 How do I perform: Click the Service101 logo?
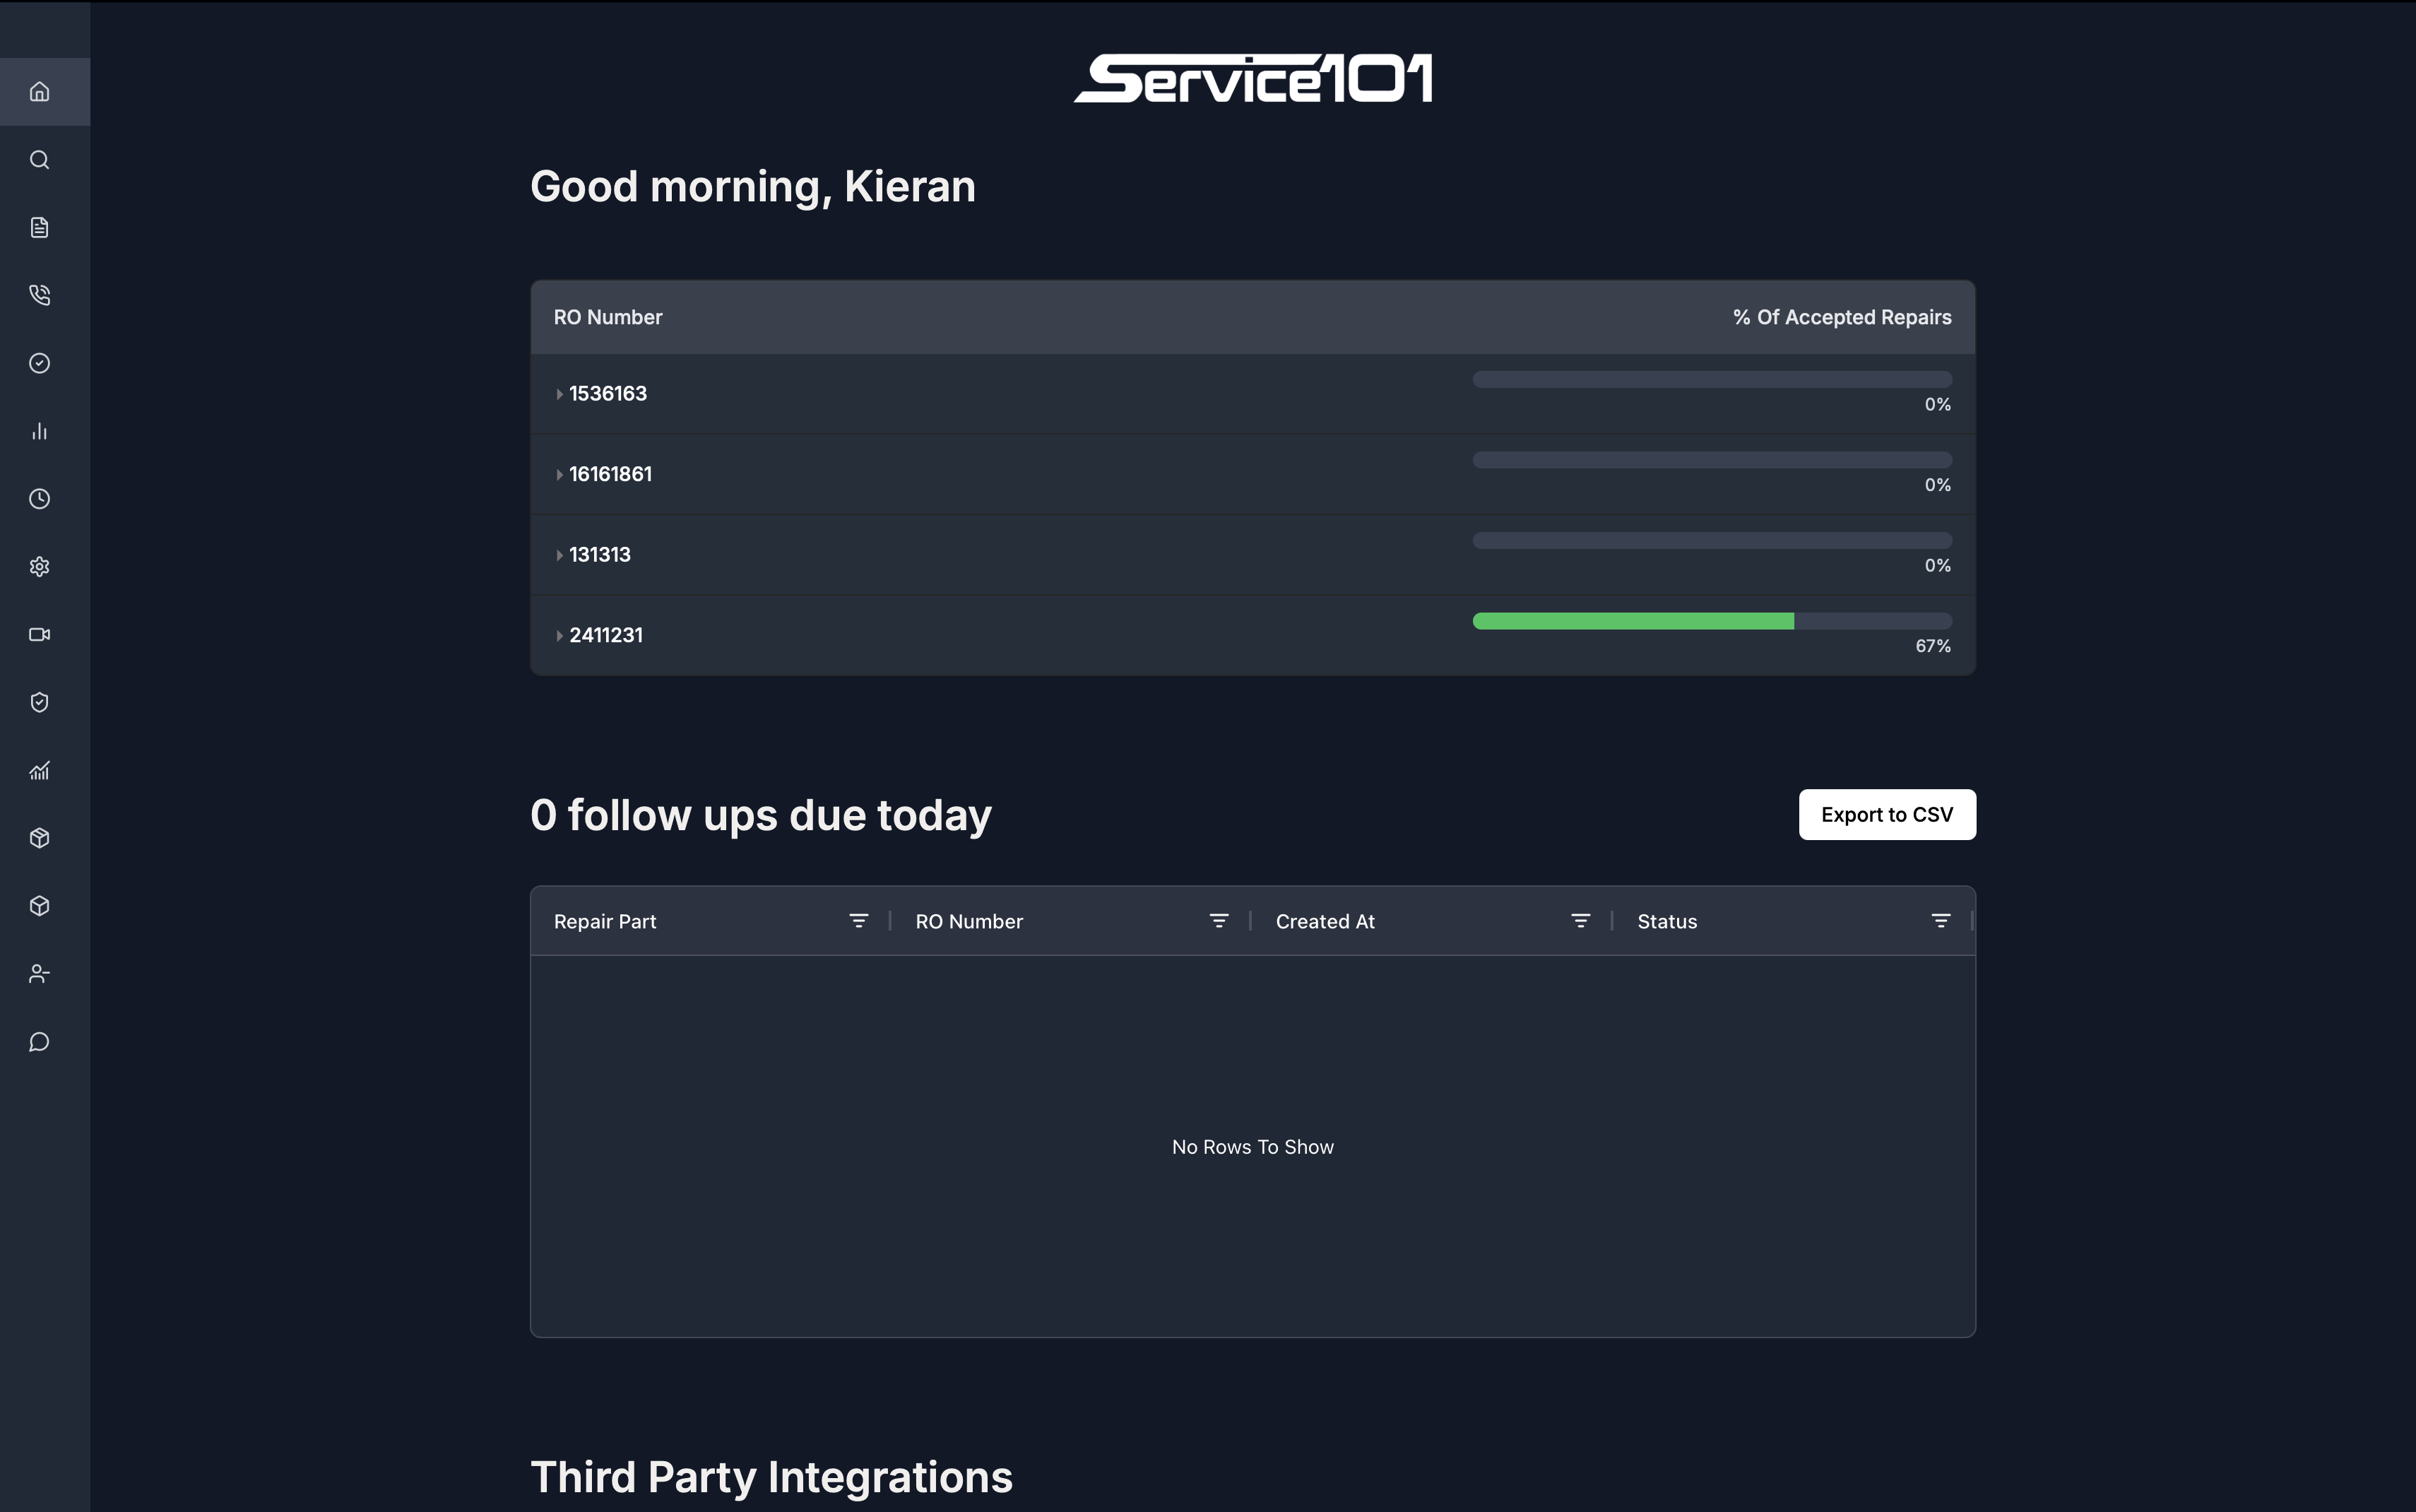coord(1253,79)
